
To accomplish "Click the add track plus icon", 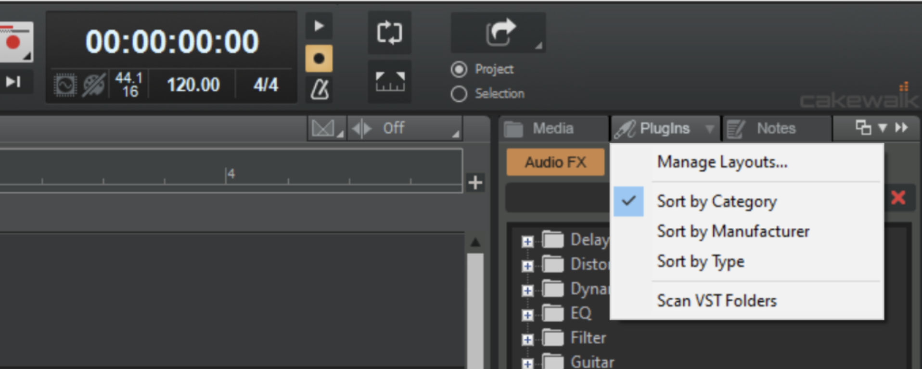I will coord(475,183).
